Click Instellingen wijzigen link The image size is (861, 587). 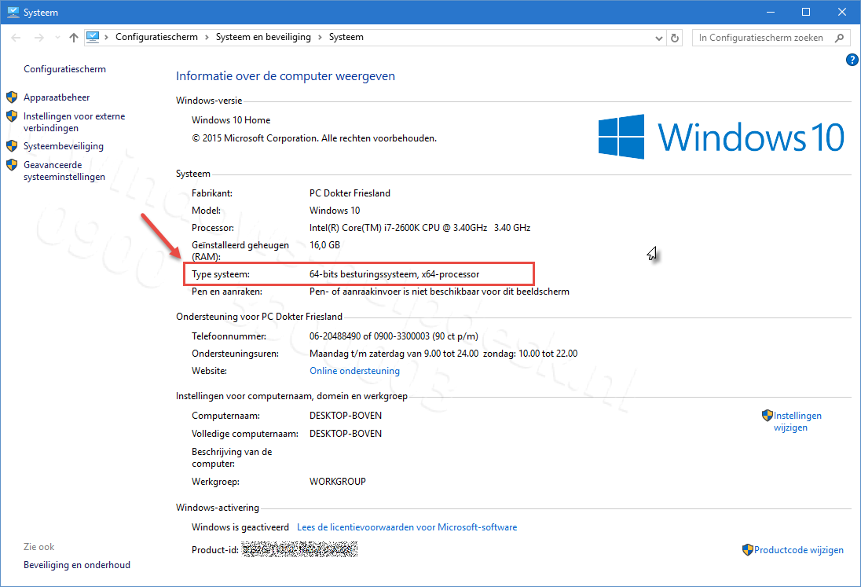pos(797,421)
